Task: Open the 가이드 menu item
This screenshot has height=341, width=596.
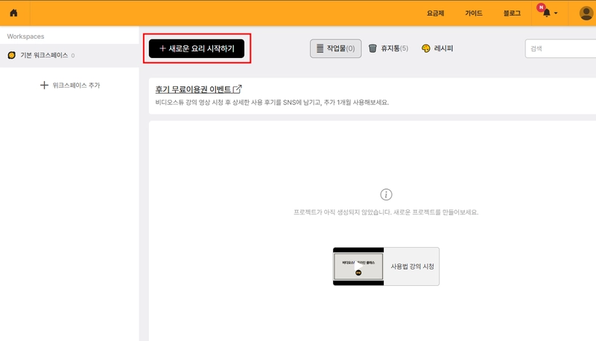Action: (x=474, y=13)
